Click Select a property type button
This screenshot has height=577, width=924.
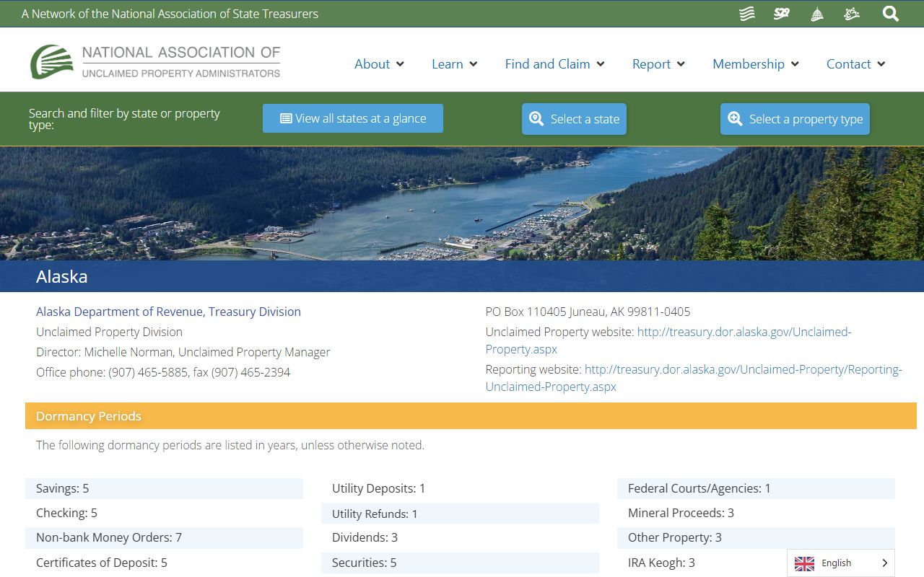coord(795,119)
